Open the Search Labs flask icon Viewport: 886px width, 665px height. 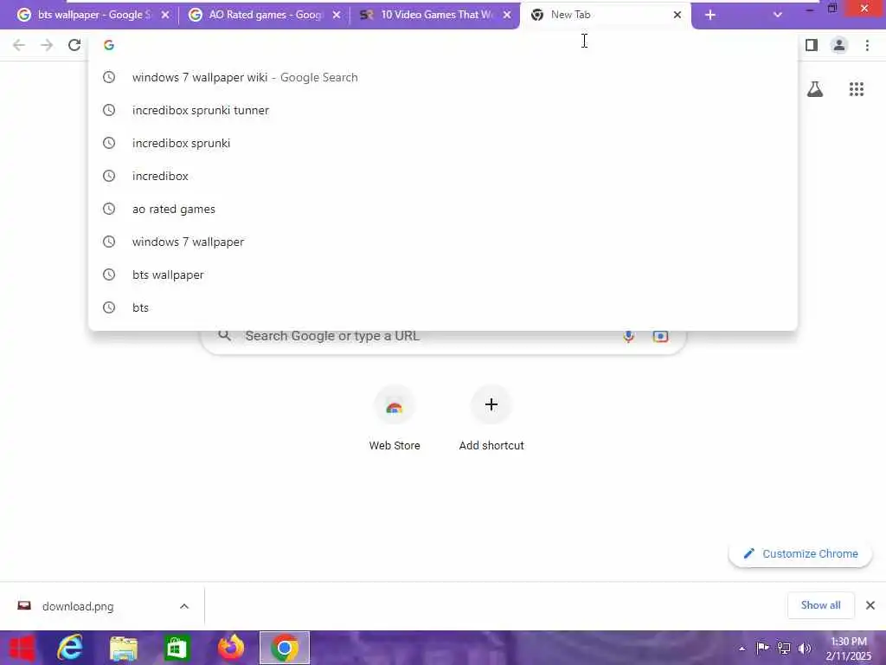pos(815,89)
